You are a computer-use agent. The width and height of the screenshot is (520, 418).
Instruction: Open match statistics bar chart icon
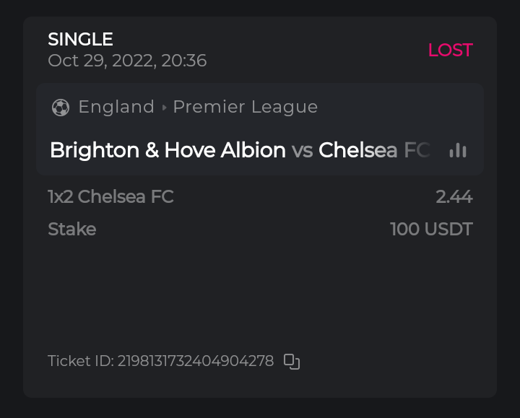tap(458, 150)
